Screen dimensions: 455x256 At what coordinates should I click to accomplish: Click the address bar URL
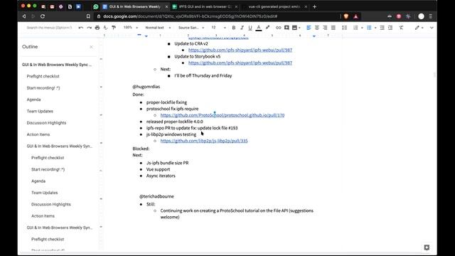191,16
